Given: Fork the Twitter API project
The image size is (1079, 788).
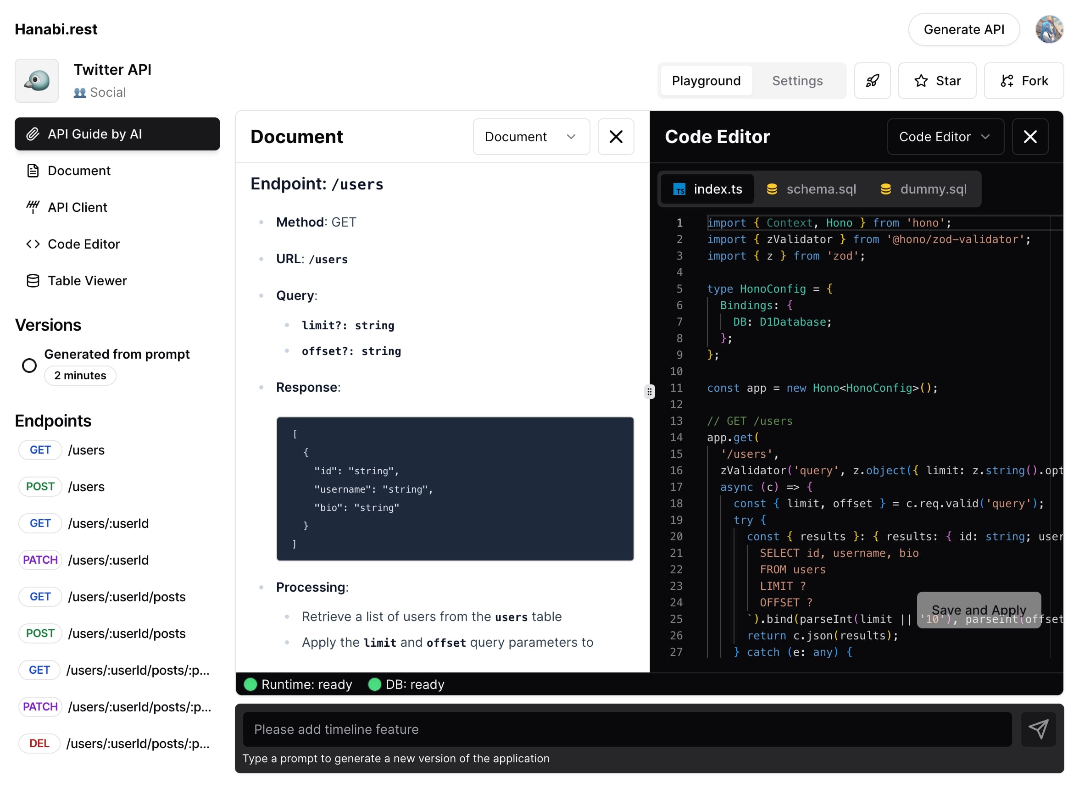Looking at the screenshot, I should pos(1023,81).
